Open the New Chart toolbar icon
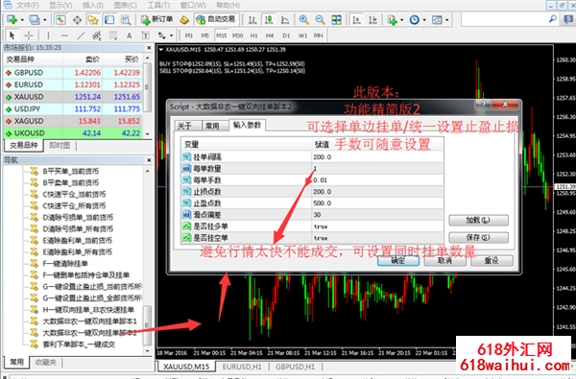This screenshot has height=379, width=576. [x=12, y=19]
